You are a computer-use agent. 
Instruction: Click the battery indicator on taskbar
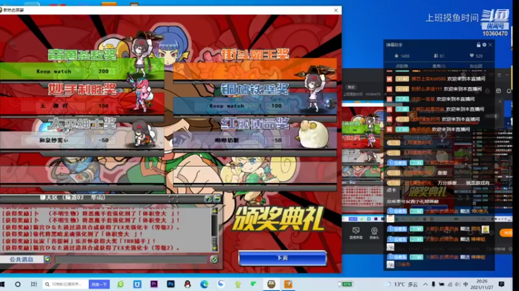(346, 284)
